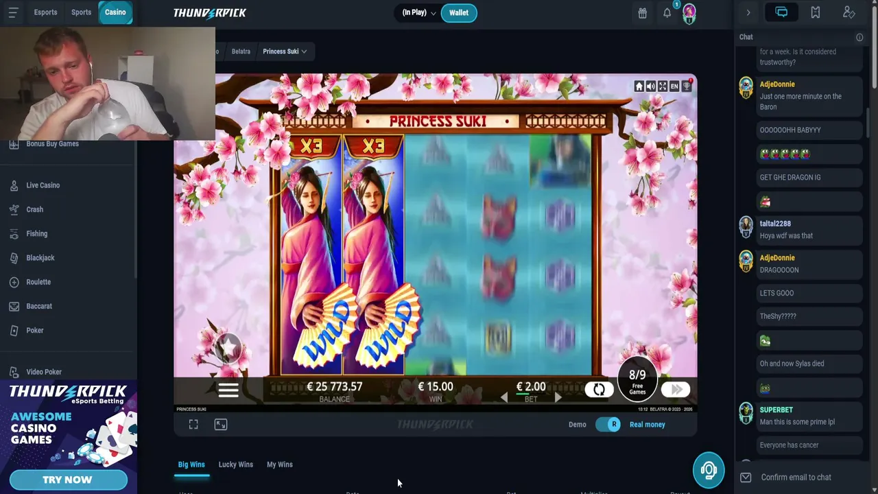Image resolution: width=878 pixels, height=494 pixels.
Task: Open the Sports section tab
Action: pos(81,12)
